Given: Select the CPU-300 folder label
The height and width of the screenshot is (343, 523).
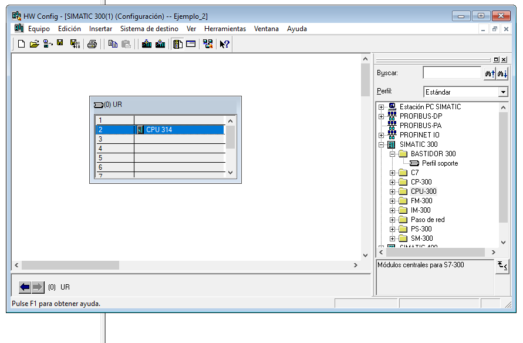Looking at the screenshot, I should tap(424, 191).
